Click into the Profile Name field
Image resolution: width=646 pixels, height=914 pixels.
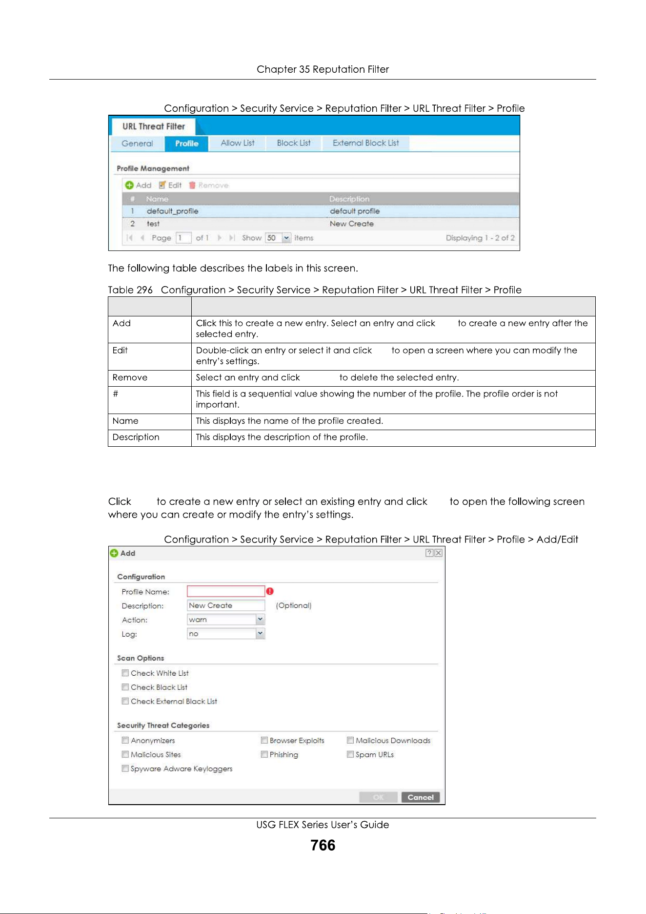[226, 591]
